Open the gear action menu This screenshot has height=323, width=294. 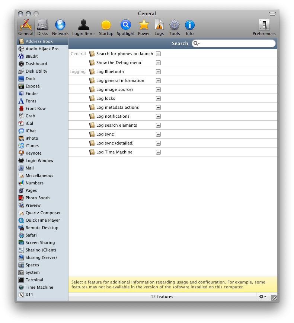pos(262,297)
